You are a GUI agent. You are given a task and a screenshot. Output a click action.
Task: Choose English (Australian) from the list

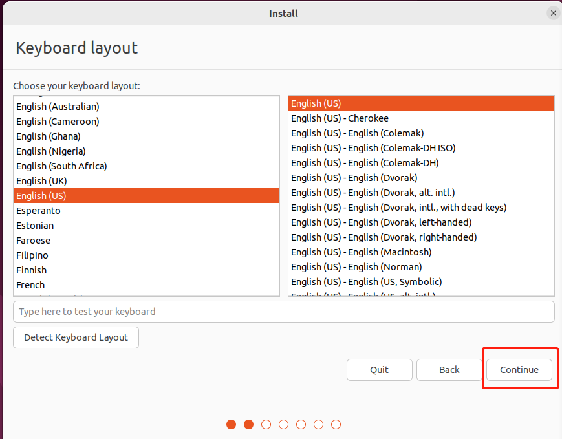point(58,107)
